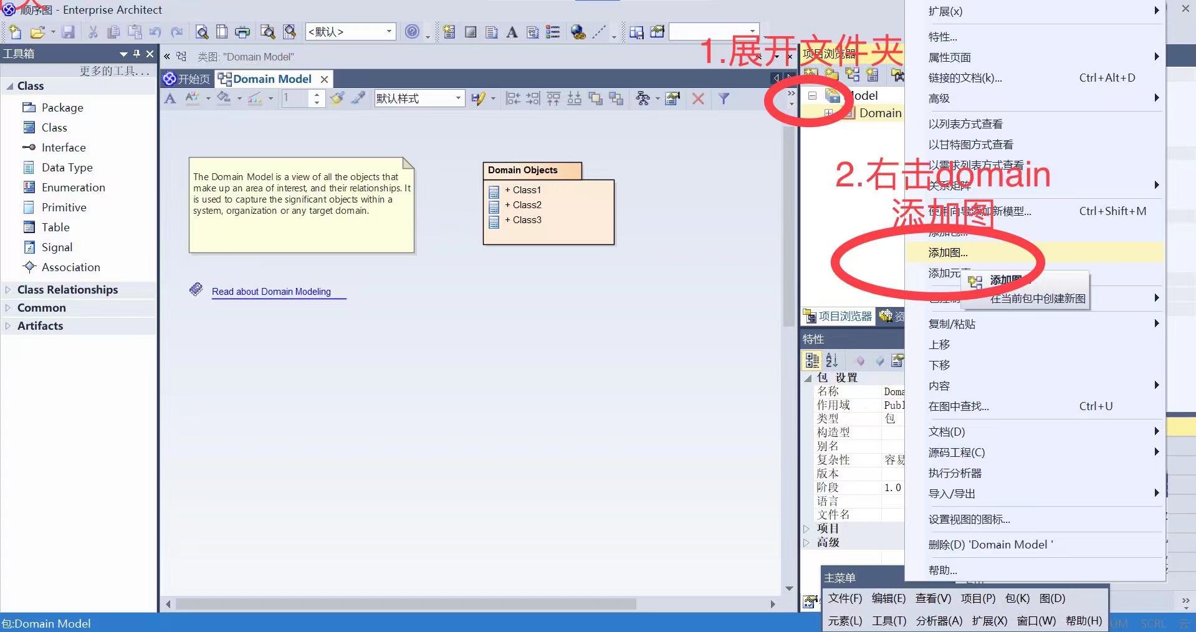Click the undo icon in the main toolbar
This screenshot has width=1196, height=632.
tap(155, 32)
